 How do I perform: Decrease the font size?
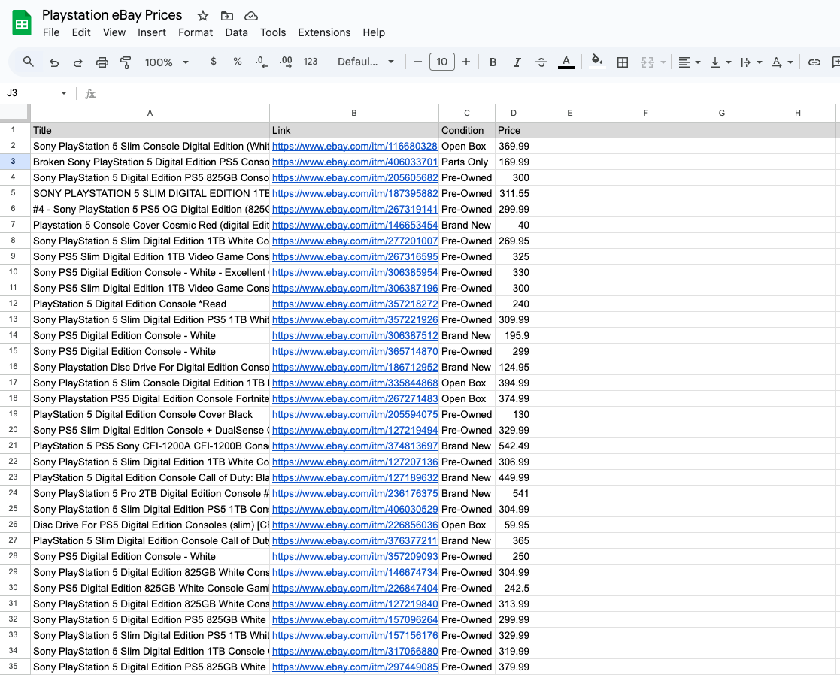[418, 62]
